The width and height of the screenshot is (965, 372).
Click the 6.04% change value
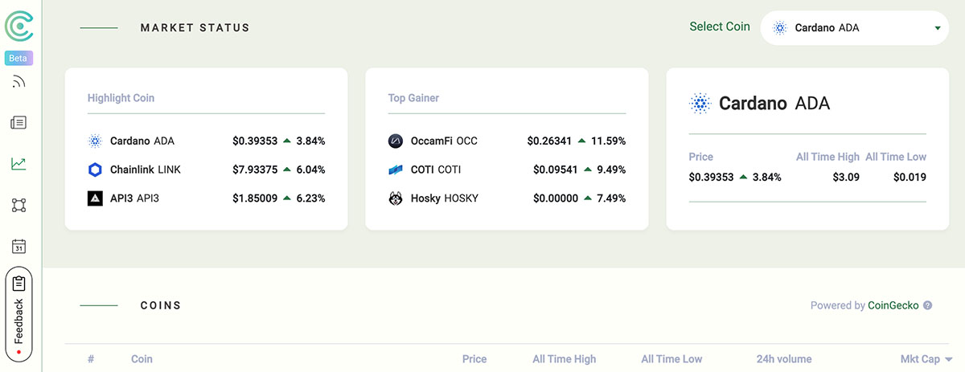point(310,170)
